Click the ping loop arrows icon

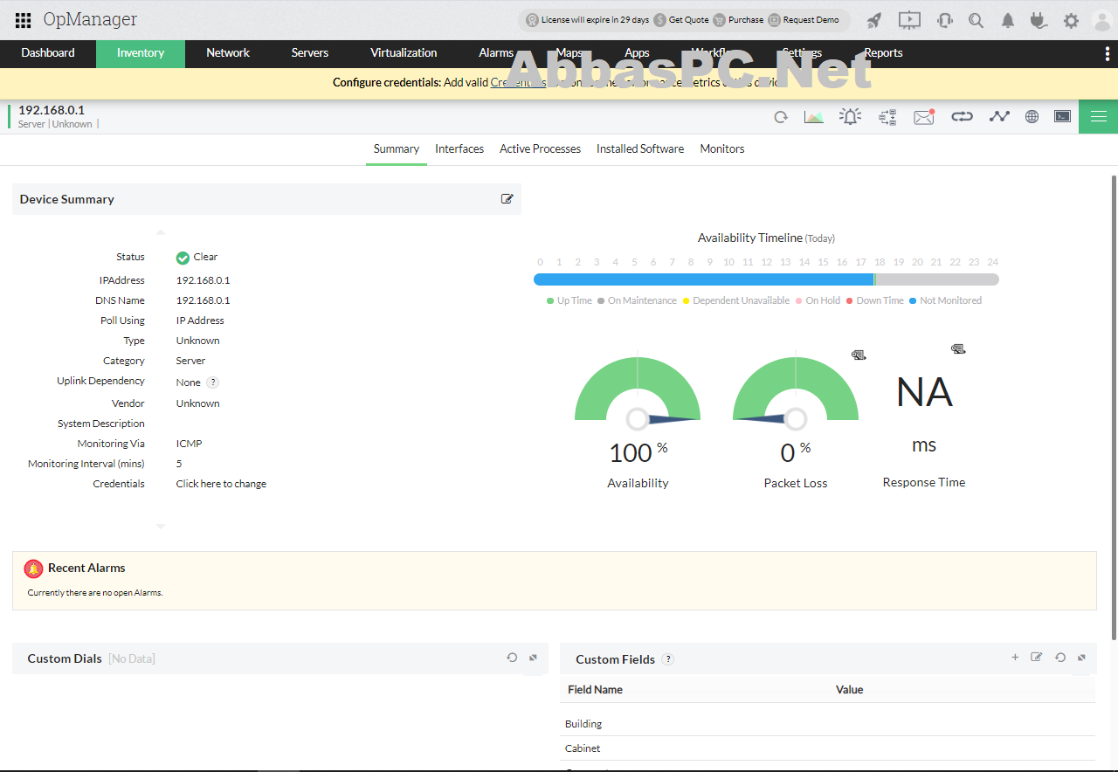(x=962, y=116)
